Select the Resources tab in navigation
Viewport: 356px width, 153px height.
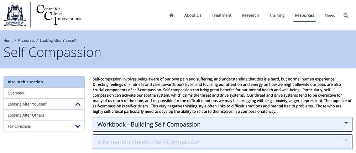pyautogui.click(x=304, y=15)
